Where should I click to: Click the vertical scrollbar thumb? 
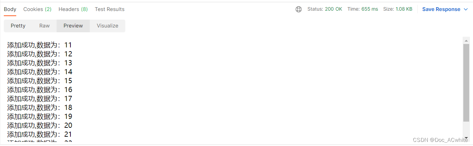(x=466, y=82)
